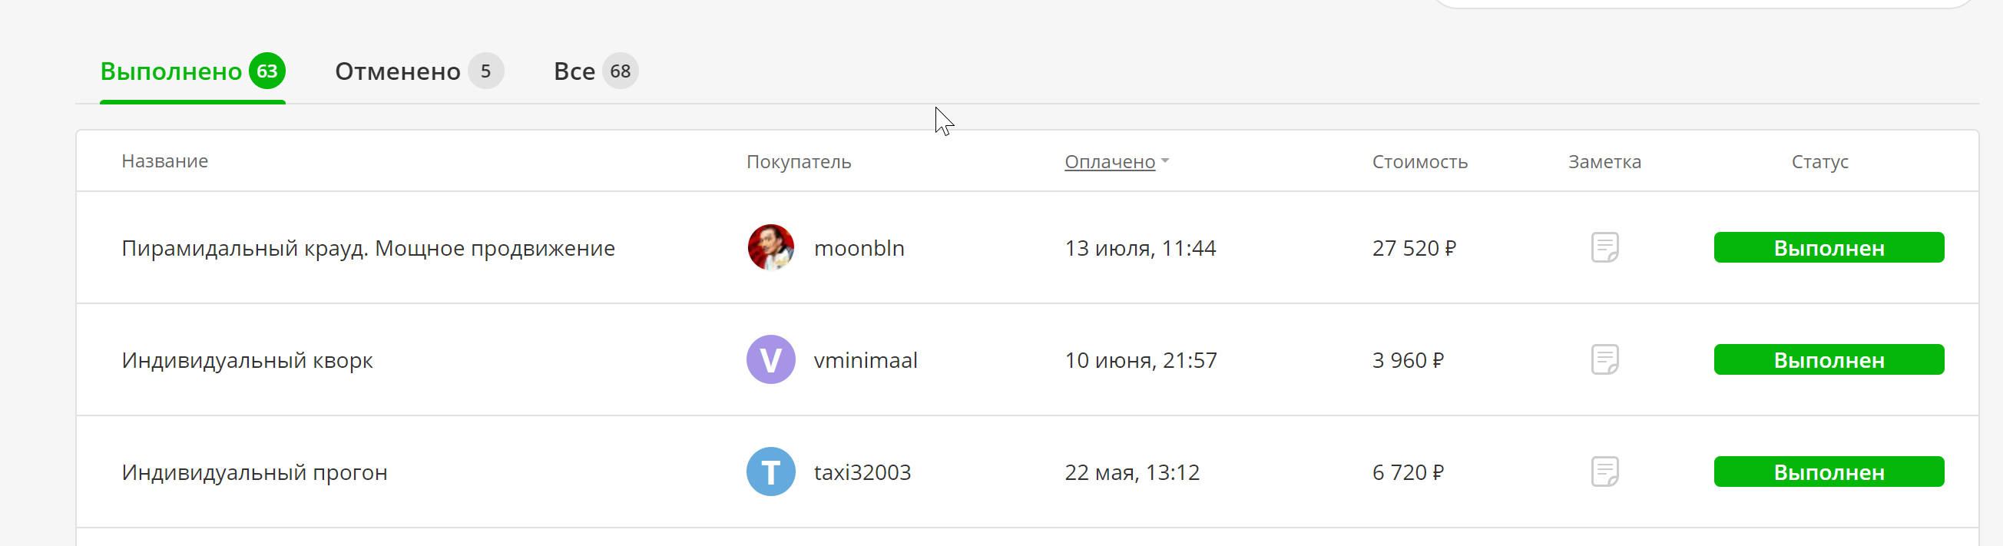Click taxi32003's blue T avatar
2003x546 pixels.
pos(770,472)
